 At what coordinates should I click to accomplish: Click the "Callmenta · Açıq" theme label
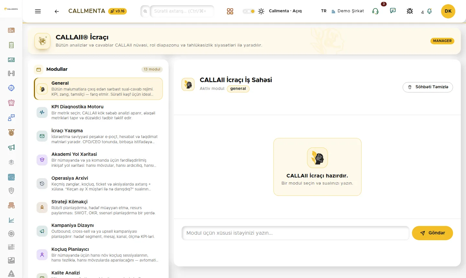(285, 11)
